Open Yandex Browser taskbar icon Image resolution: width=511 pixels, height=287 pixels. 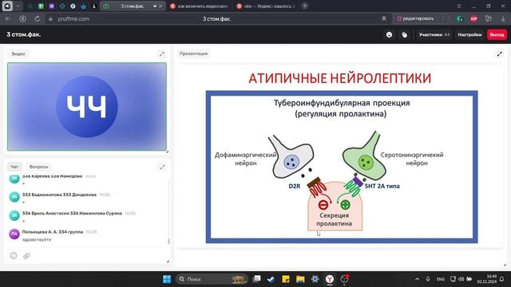point(330,279)
